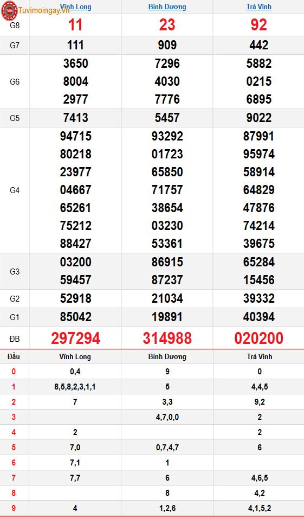Open the Vĩnh Long province link
304x517 pixels.
click(x=75, y=7)
